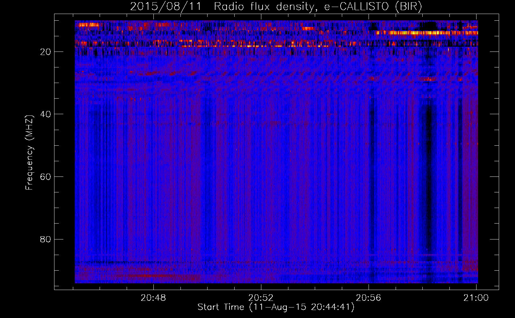Click the 20:52 time tick label

tap(261, 298)
